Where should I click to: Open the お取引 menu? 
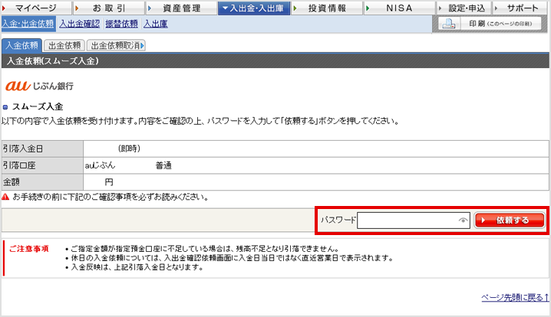click(x=107, y=8)
